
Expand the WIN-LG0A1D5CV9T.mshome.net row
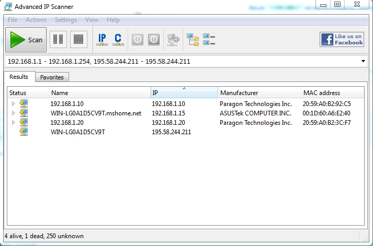tap(13, 113)
